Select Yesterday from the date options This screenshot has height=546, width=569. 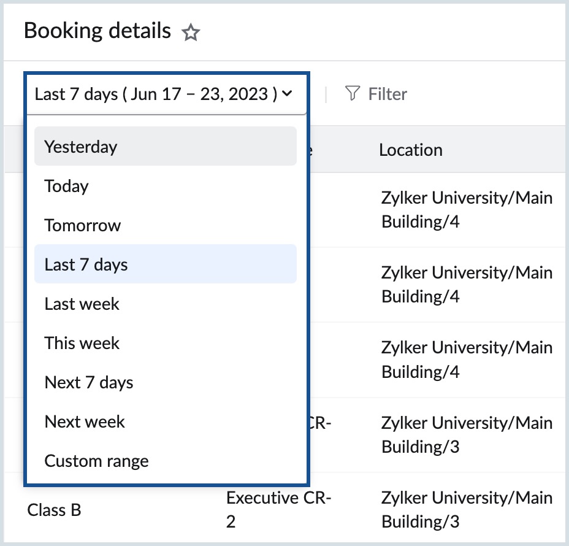80,147
